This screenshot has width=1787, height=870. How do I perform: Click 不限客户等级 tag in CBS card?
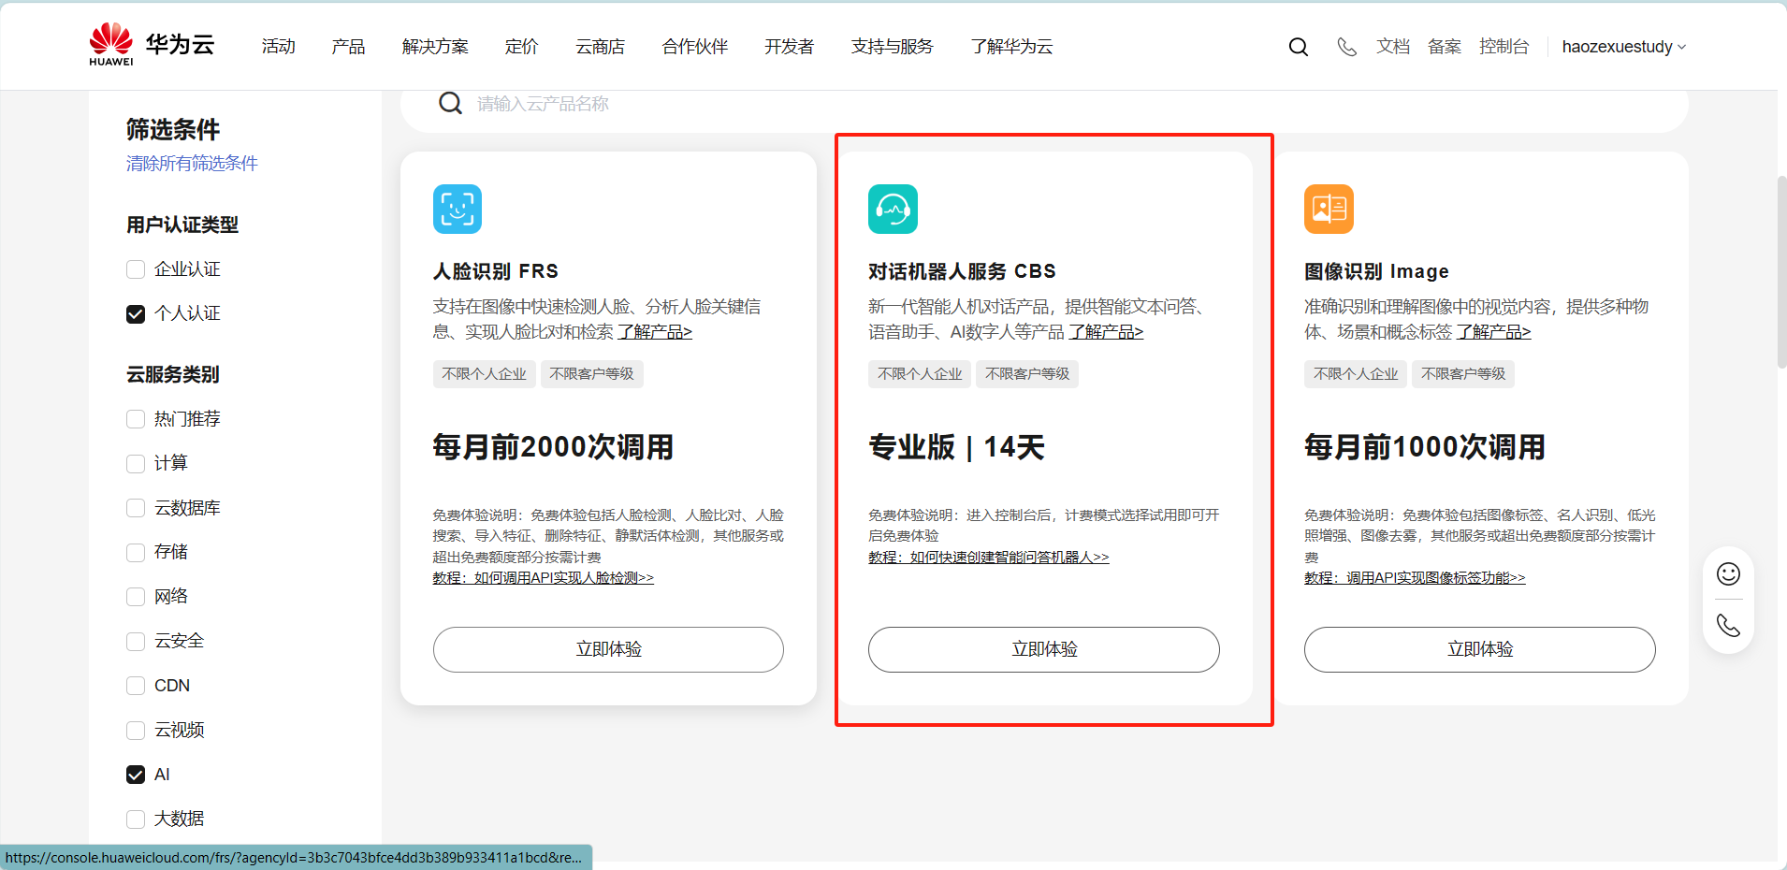pyautogui.click(x=1027, y=374)
